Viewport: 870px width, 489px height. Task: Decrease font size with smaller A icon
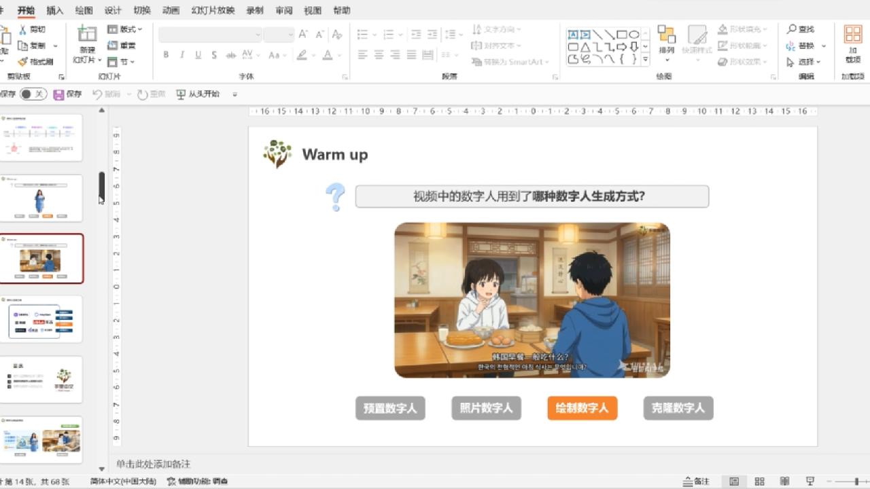coord(319,35)
